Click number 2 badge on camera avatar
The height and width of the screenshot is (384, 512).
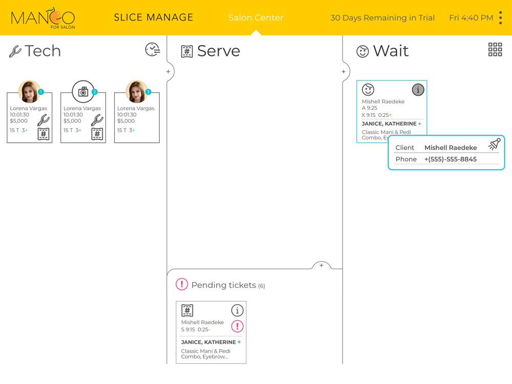(x=95, y=92)
